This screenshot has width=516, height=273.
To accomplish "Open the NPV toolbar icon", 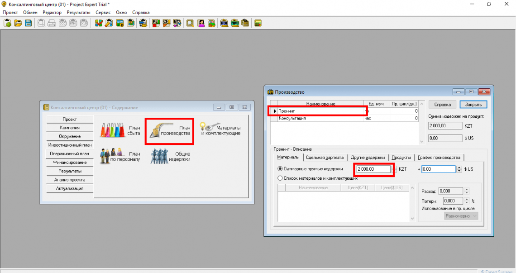I will pos(235,23).
